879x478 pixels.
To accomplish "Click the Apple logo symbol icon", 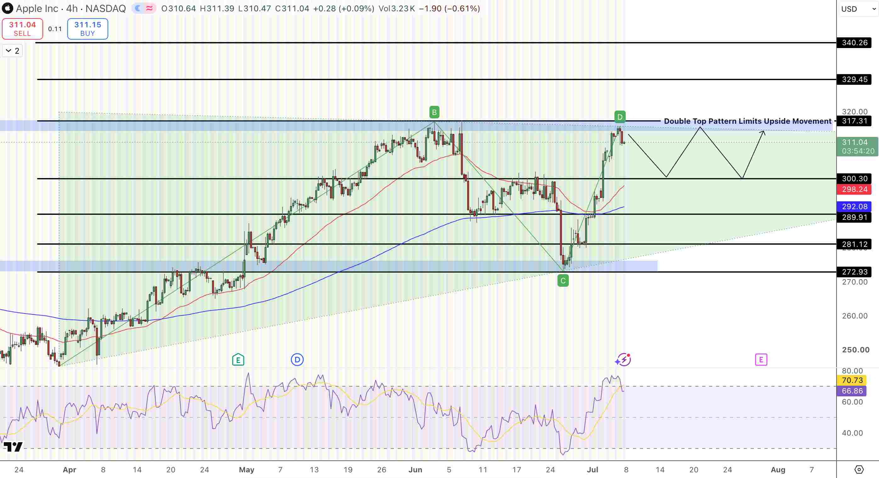I will pyautogui.click(x=8, y=8).
